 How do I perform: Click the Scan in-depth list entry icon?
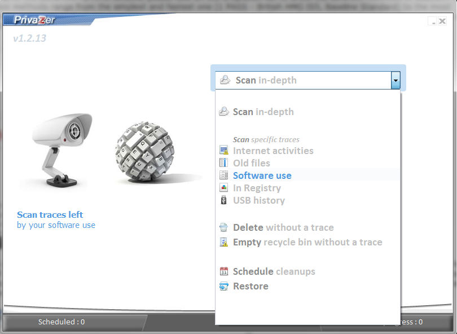pyautogui.click(x=224, y=112)
